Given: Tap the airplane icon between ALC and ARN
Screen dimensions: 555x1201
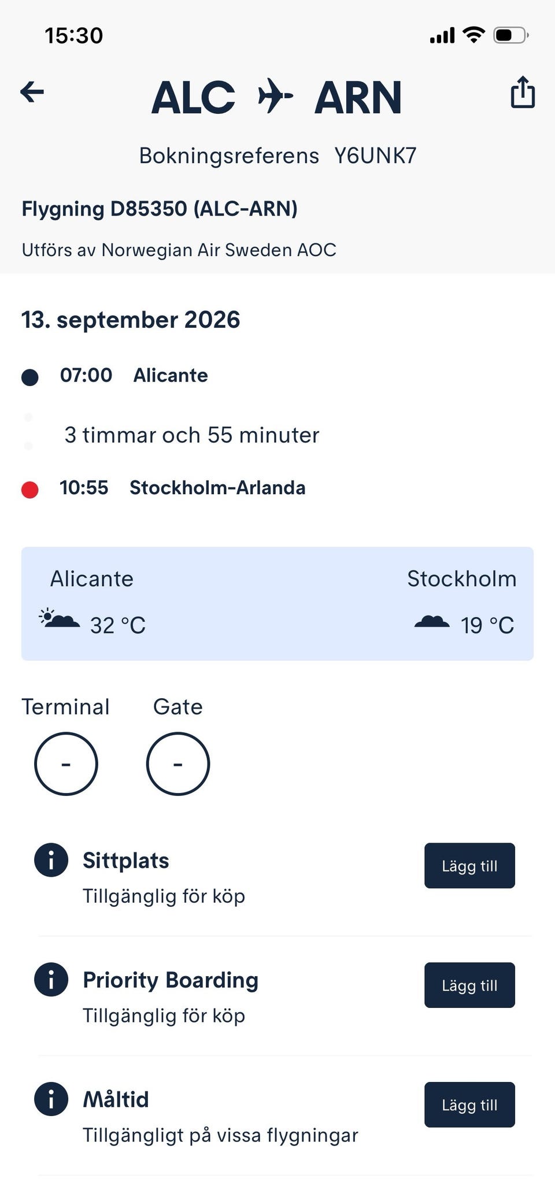Looking at the screenshot, I should (275, 95).
